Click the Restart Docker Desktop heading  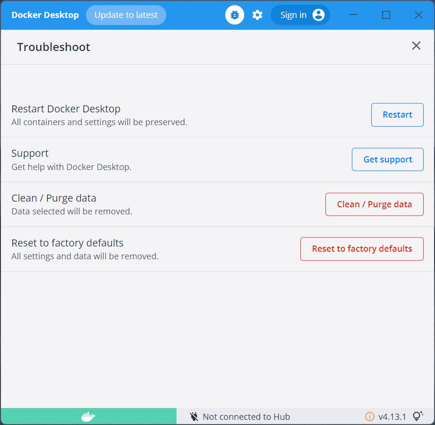click(66, 109)
